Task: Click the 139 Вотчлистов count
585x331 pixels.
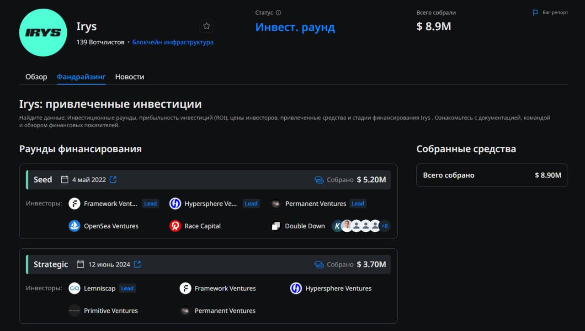Action: coord(101,42)
